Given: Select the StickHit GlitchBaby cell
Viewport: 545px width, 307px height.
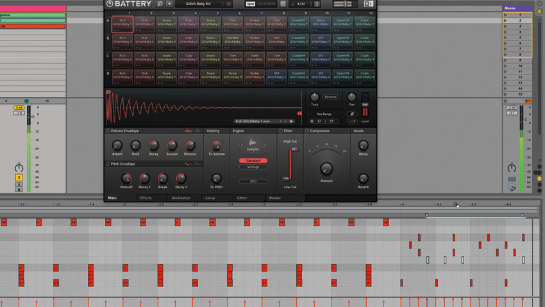Looking at the screenshot, I should (x=233, y=42).
